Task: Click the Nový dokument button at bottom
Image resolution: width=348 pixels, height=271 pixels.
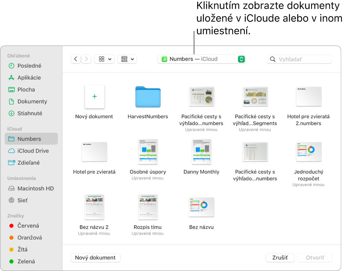Action: coord(95,258)
